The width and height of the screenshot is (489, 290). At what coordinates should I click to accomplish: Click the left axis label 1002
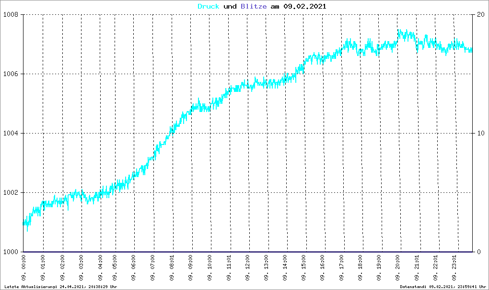click(x=11, y=192)
